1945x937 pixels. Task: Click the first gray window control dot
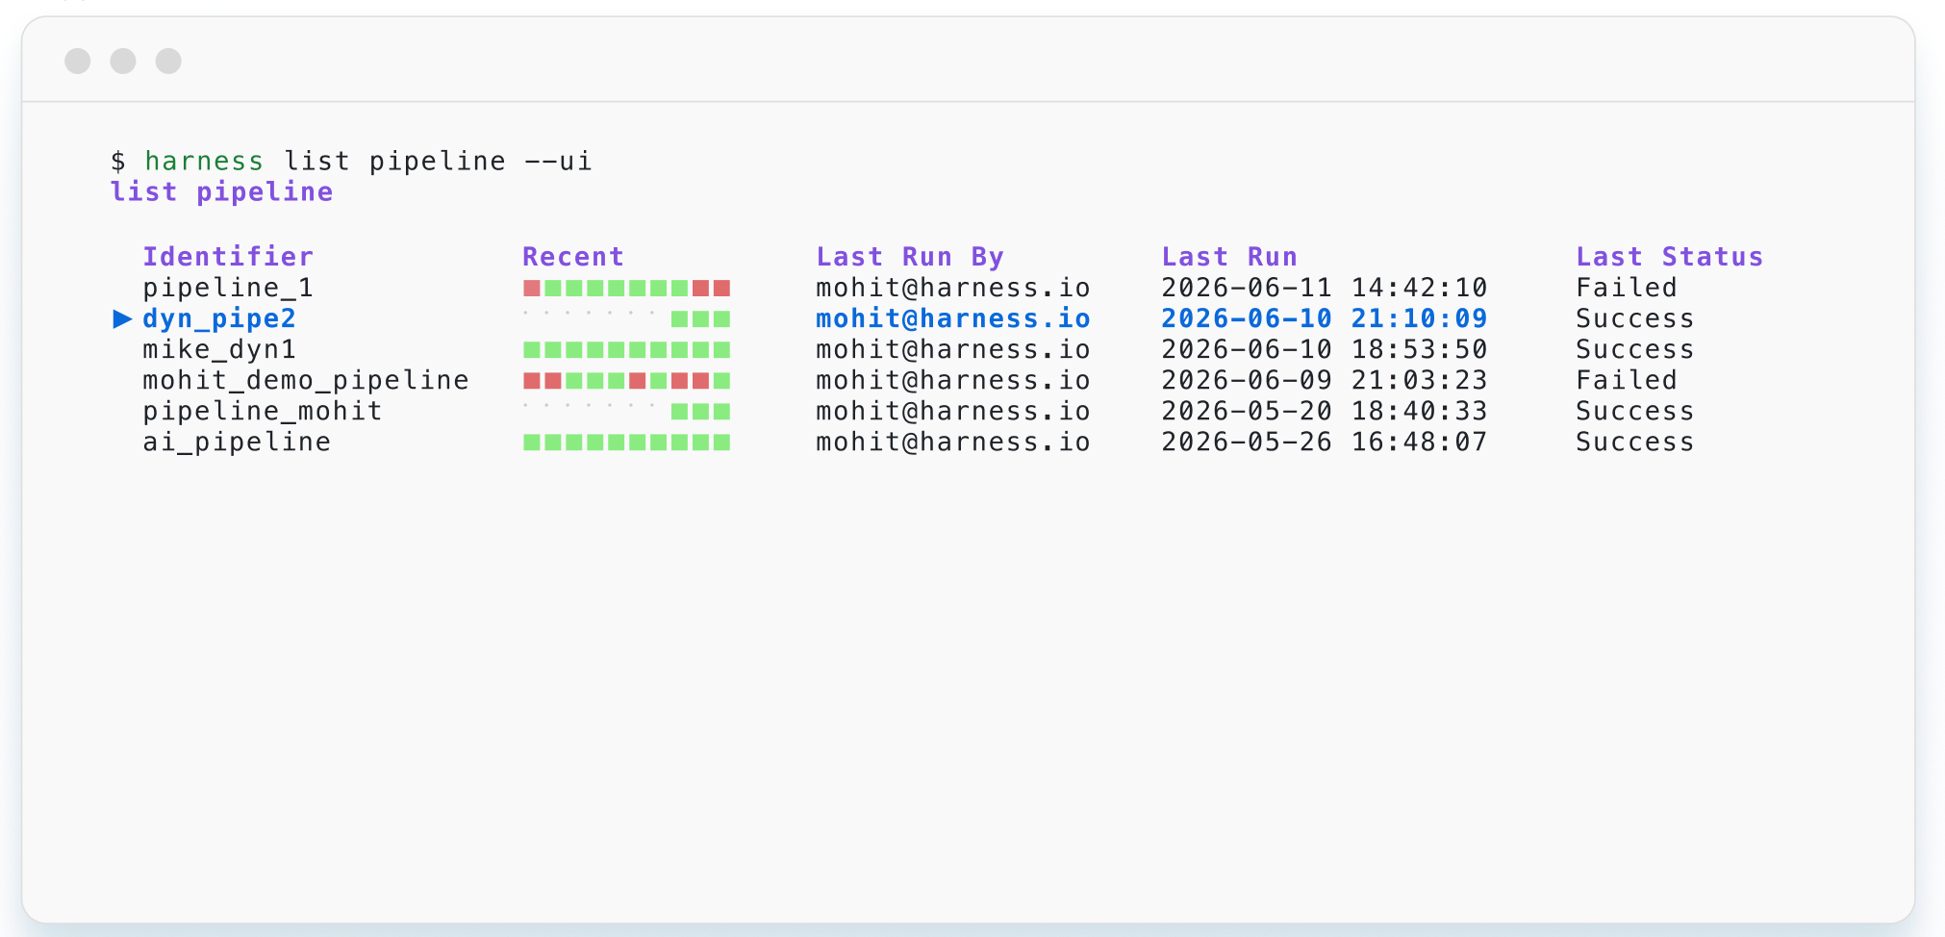pyautogui.click(x=78, y=61)
